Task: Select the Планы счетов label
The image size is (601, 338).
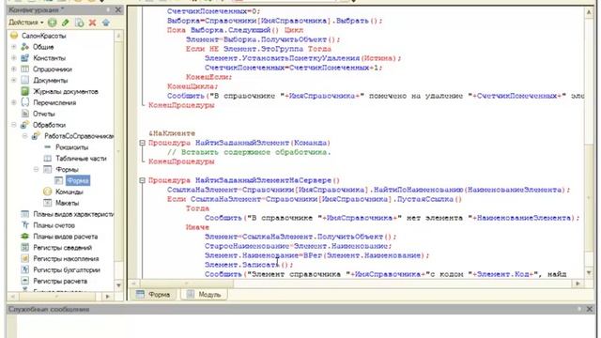Action: [54, 225]
